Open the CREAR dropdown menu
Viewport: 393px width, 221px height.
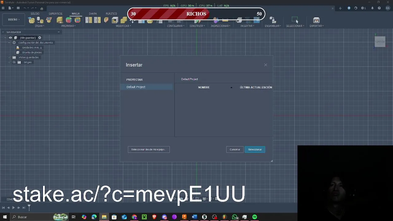[x=39, y=26]
